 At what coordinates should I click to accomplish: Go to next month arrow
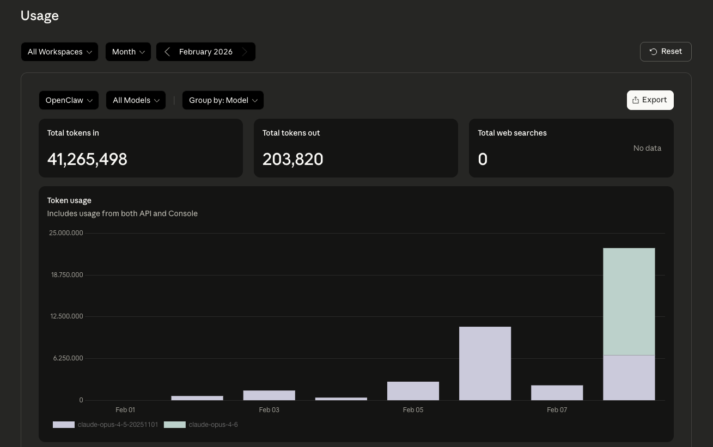click(245, 52)
